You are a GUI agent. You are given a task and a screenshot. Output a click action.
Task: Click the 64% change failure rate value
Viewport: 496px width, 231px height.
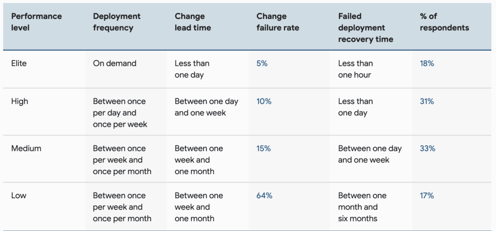[264, 196]
